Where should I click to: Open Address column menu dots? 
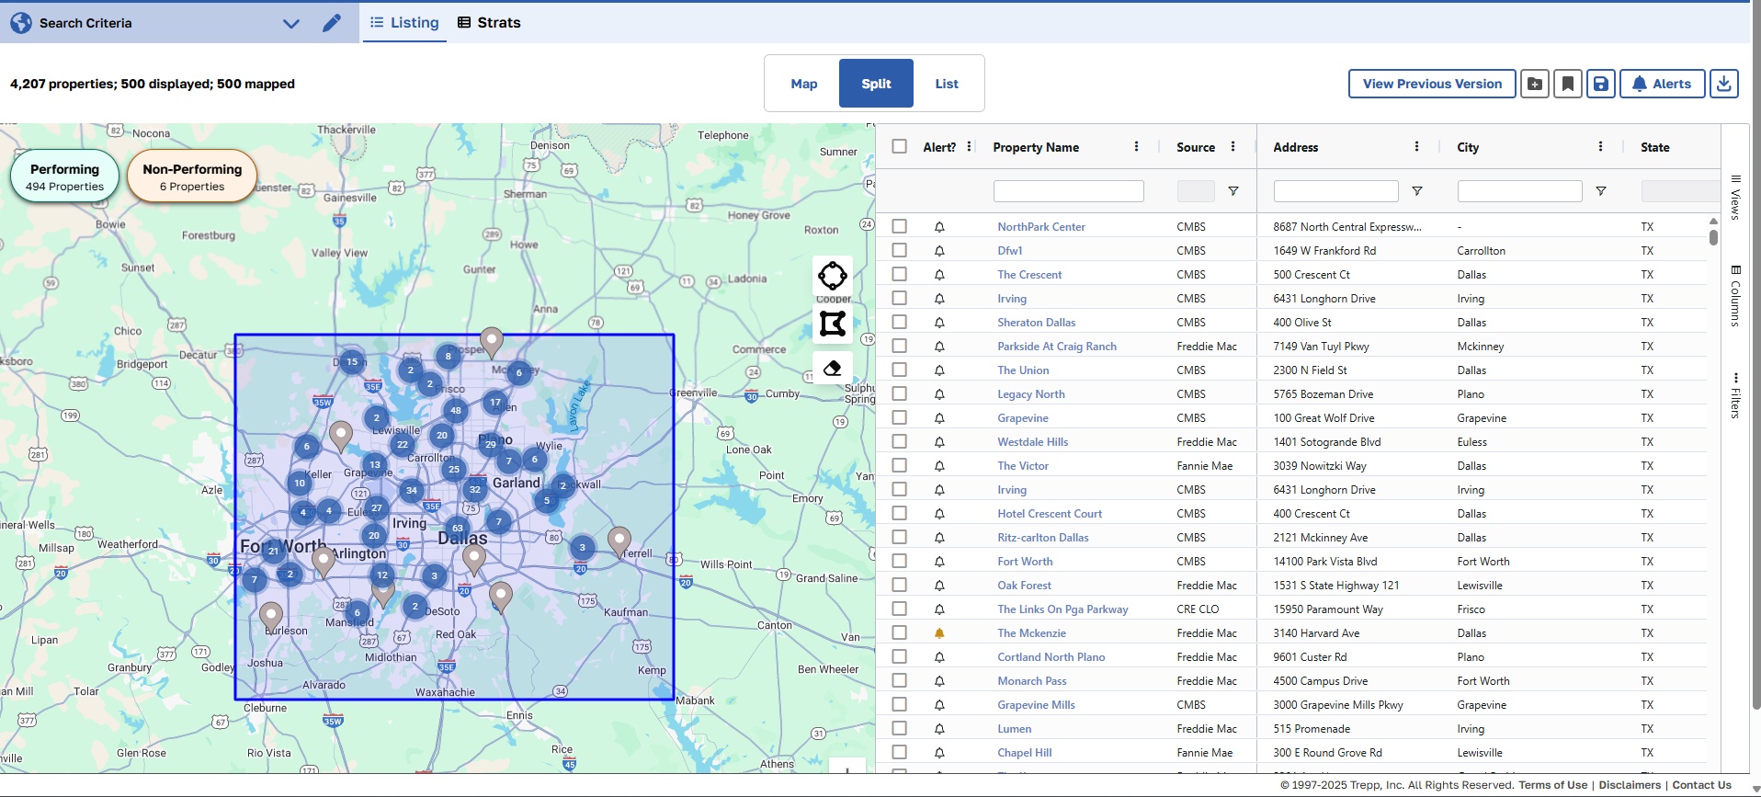(1417, 146)
